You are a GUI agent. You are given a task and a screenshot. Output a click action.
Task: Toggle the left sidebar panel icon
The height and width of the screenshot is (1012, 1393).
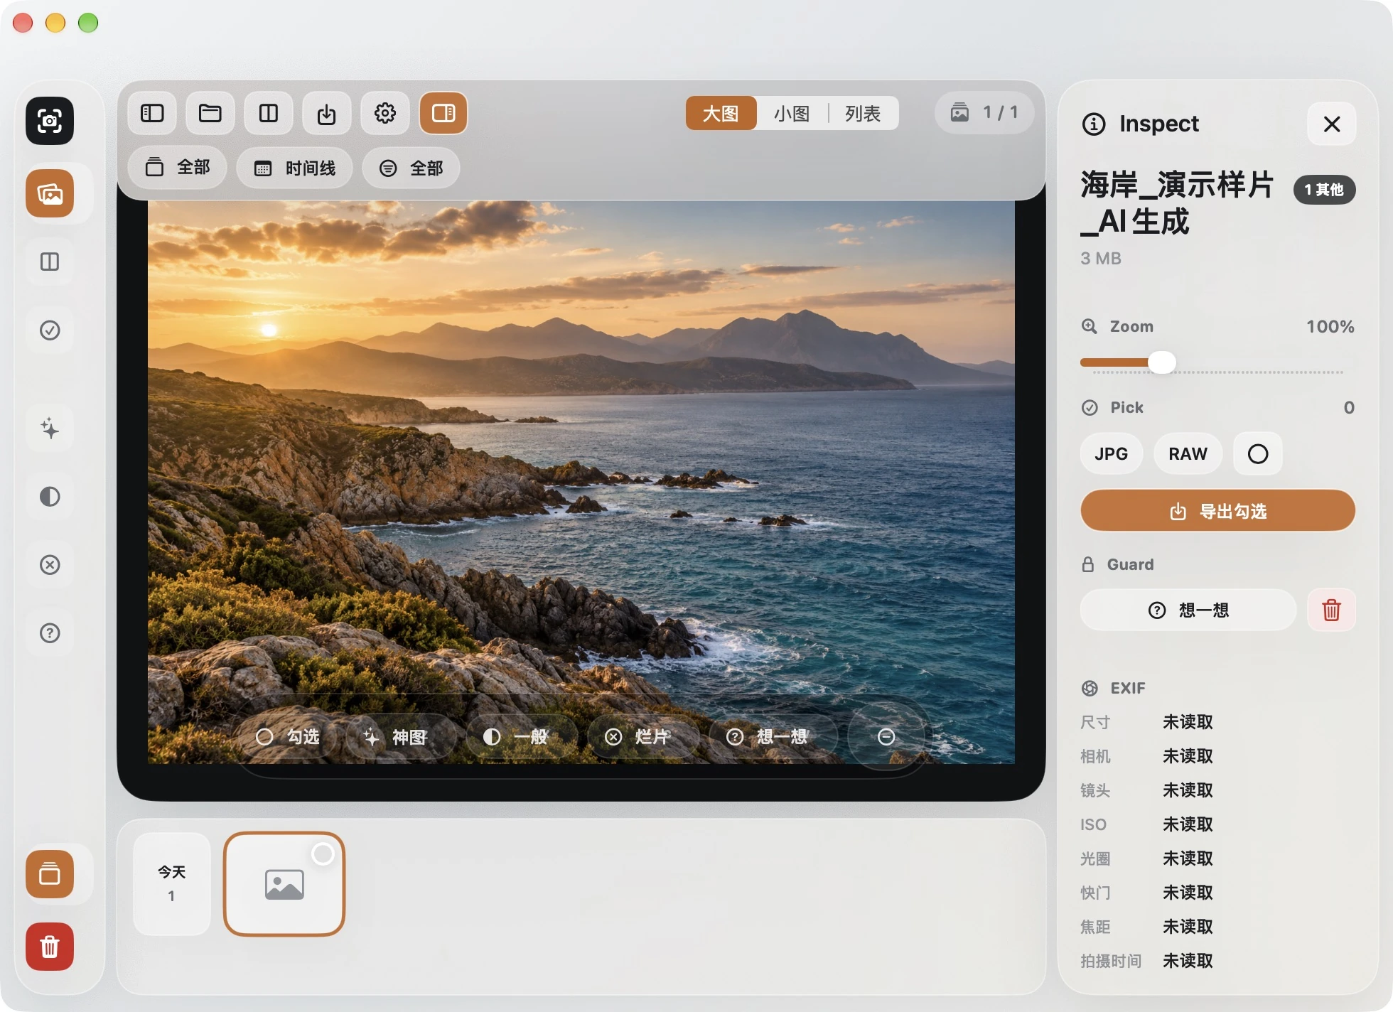click(x=152, y=113)
